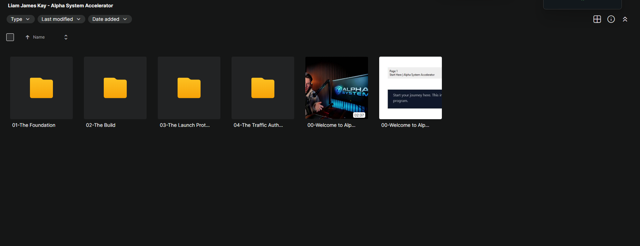Click the 02-The Build file name

(101, 125)
